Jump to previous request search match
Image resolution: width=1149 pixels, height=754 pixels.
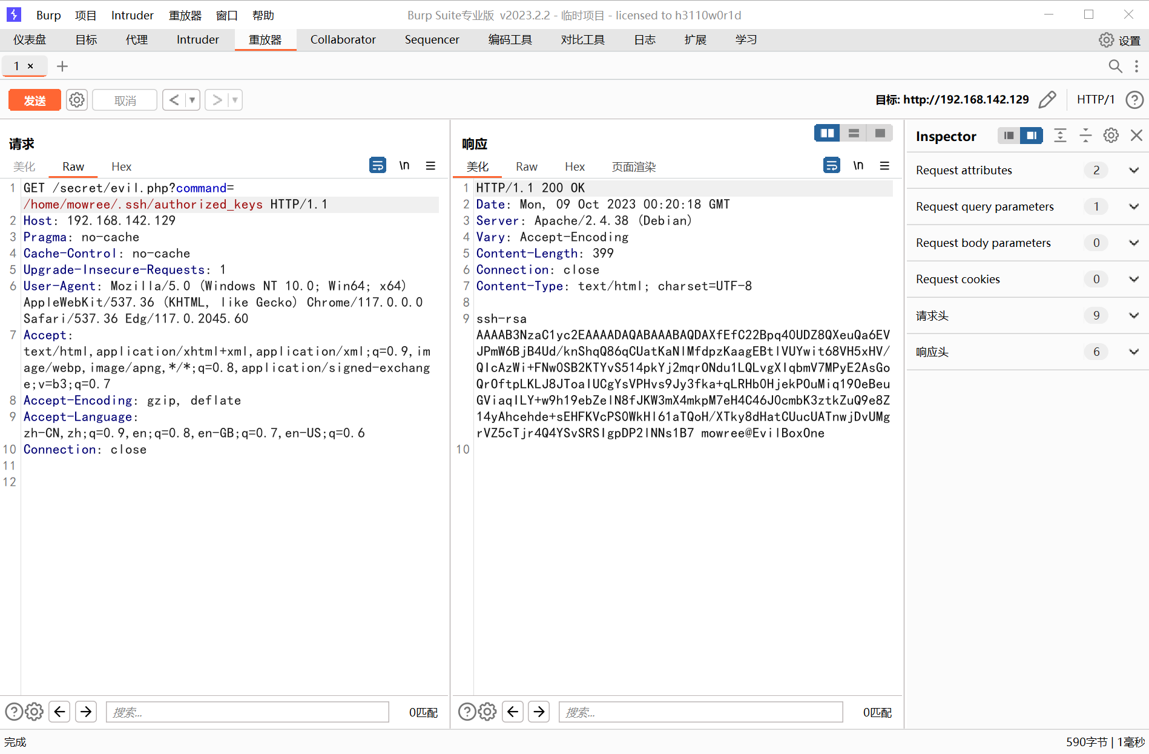pos(59,712)
